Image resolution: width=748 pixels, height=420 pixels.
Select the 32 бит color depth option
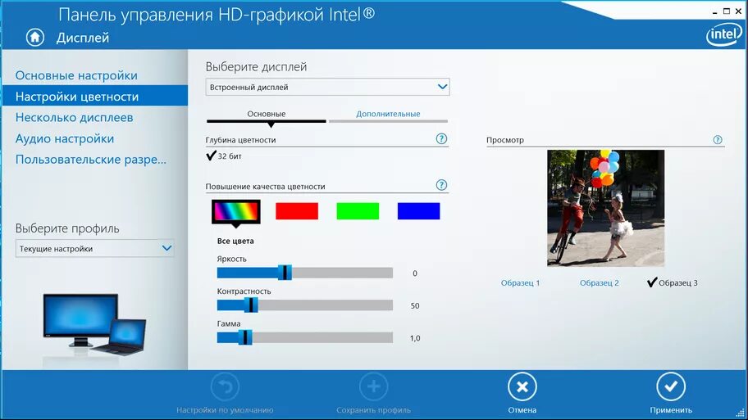(224, 156)
